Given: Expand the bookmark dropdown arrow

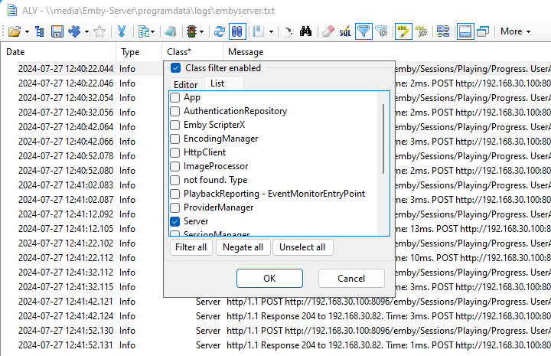Looking at the screenshot, I should 271,32.
